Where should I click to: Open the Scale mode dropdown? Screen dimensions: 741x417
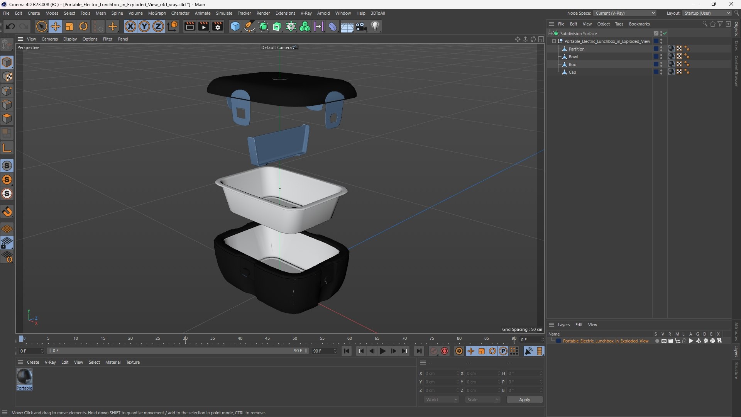tap(483, 400)
